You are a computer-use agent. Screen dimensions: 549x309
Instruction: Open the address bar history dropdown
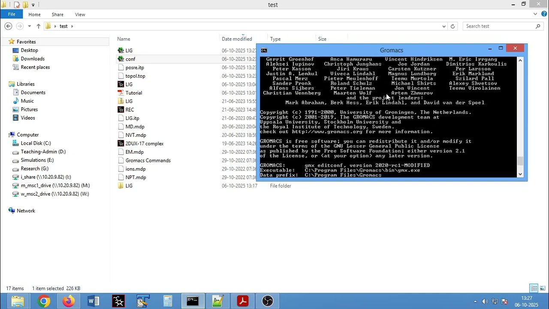point(444,26)
